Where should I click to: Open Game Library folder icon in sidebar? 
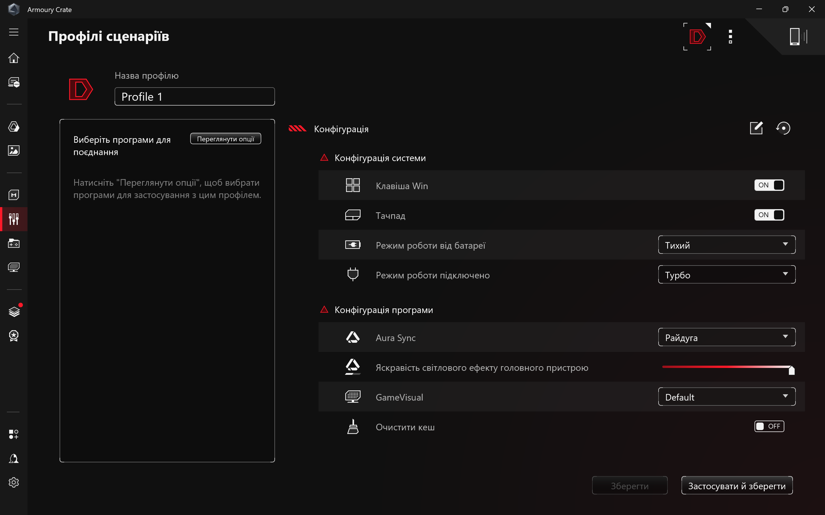pyautogui.click(x=14, y=243)
